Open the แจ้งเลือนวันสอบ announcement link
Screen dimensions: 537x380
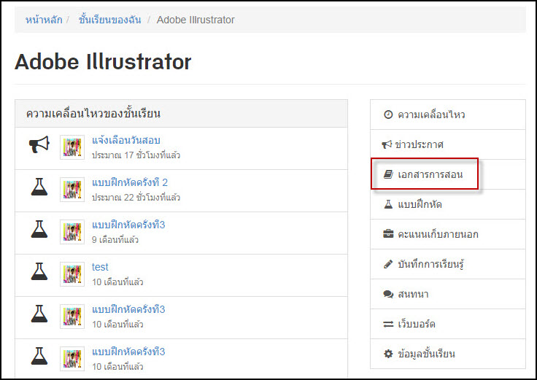click(126, 140)
